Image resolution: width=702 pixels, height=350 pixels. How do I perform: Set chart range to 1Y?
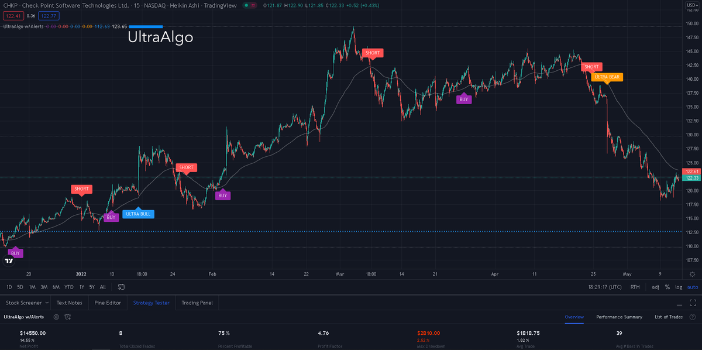point(81,287)
